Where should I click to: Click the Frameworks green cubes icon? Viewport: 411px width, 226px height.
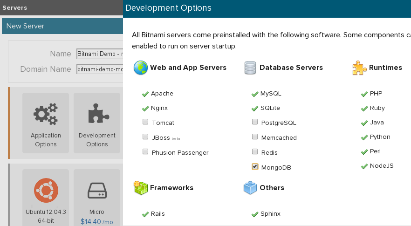[x=141, y=188]
